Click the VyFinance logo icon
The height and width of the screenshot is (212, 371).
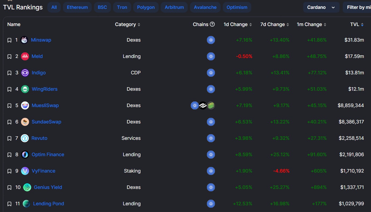(25, 171)
